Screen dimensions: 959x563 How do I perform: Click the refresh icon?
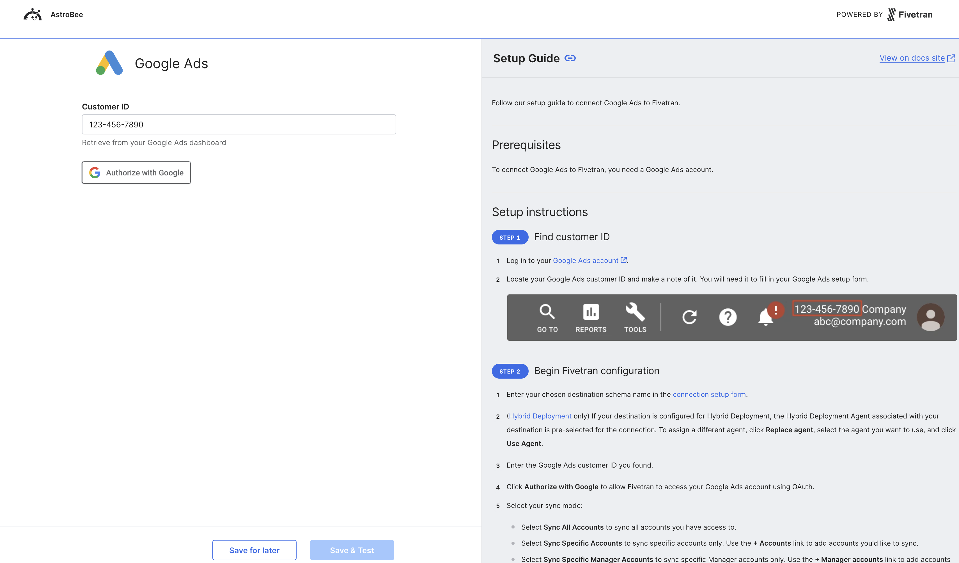point(690,317)
